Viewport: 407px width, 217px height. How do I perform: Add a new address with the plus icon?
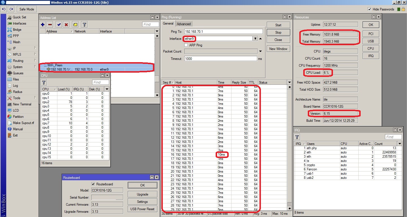click(43, 25)
